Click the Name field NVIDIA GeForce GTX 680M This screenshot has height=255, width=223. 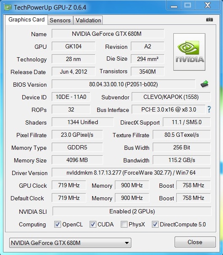108,34
